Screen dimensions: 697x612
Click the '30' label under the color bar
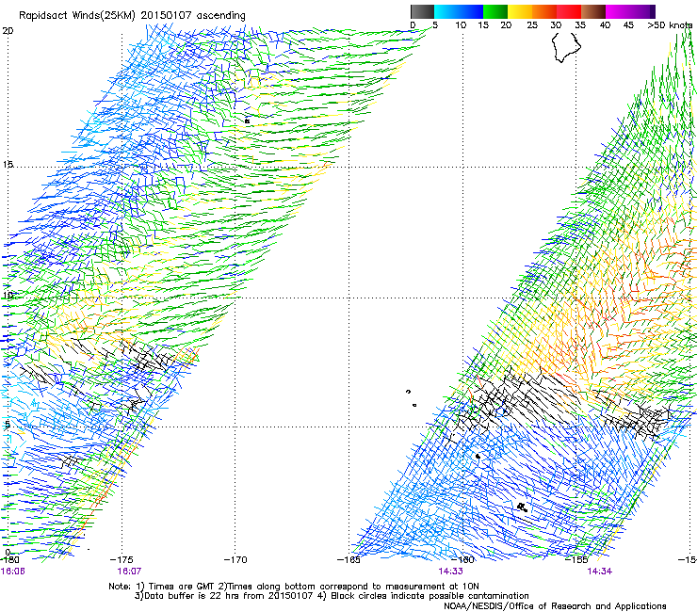pos(556,25)
